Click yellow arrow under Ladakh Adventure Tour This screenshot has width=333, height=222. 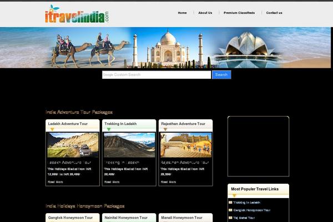click(52, 129)
